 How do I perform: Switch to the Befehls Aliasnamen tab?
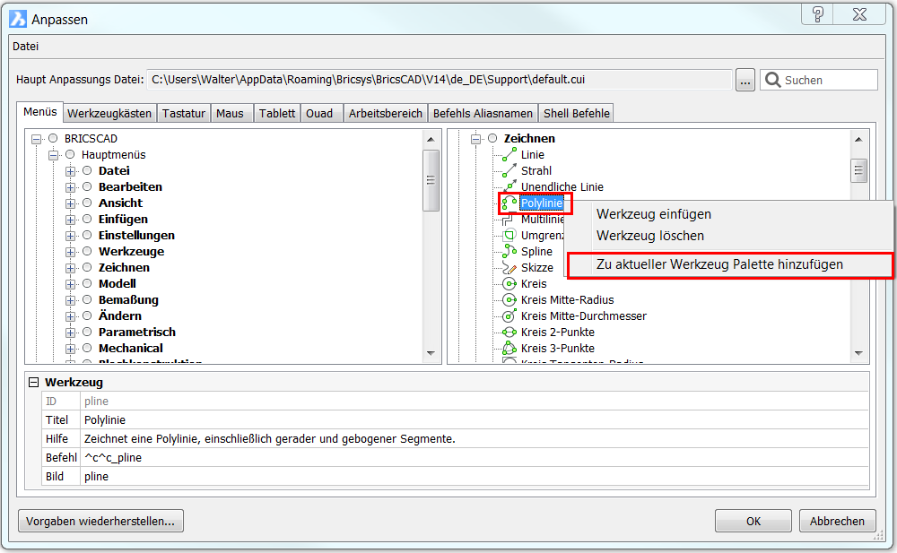(483, 113)
